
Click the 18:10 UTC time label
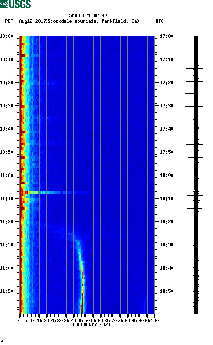(x=166, y=199)
